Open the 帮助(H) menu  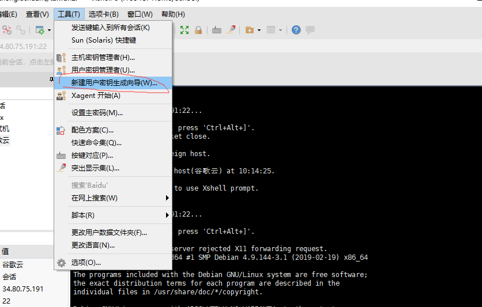[173, 14]
